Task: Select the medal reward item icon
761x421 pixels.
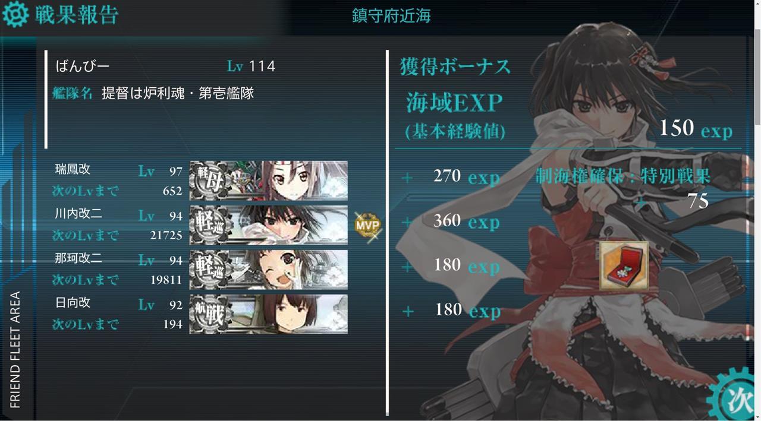Action: [624, 265]
